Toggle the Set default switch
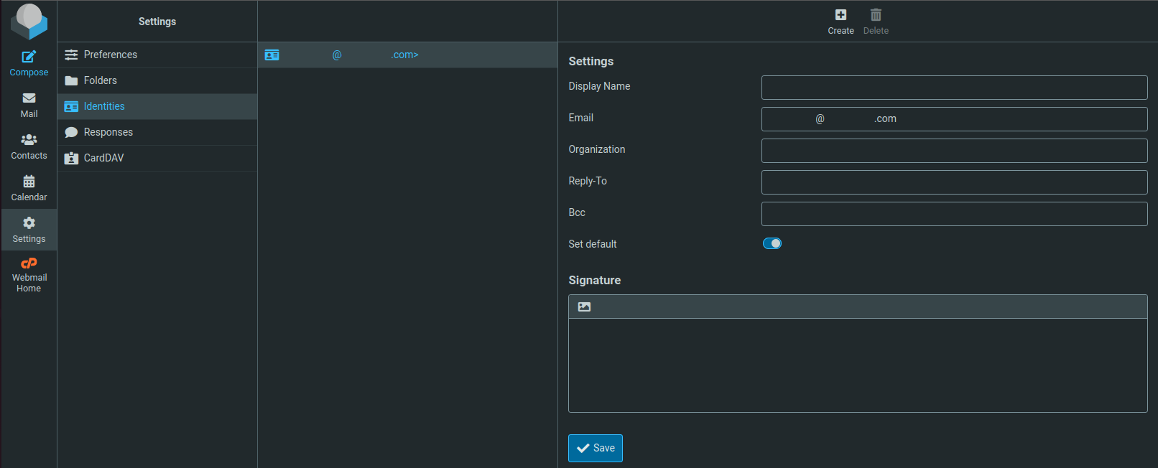1158x468 pixels. point(772,244)
